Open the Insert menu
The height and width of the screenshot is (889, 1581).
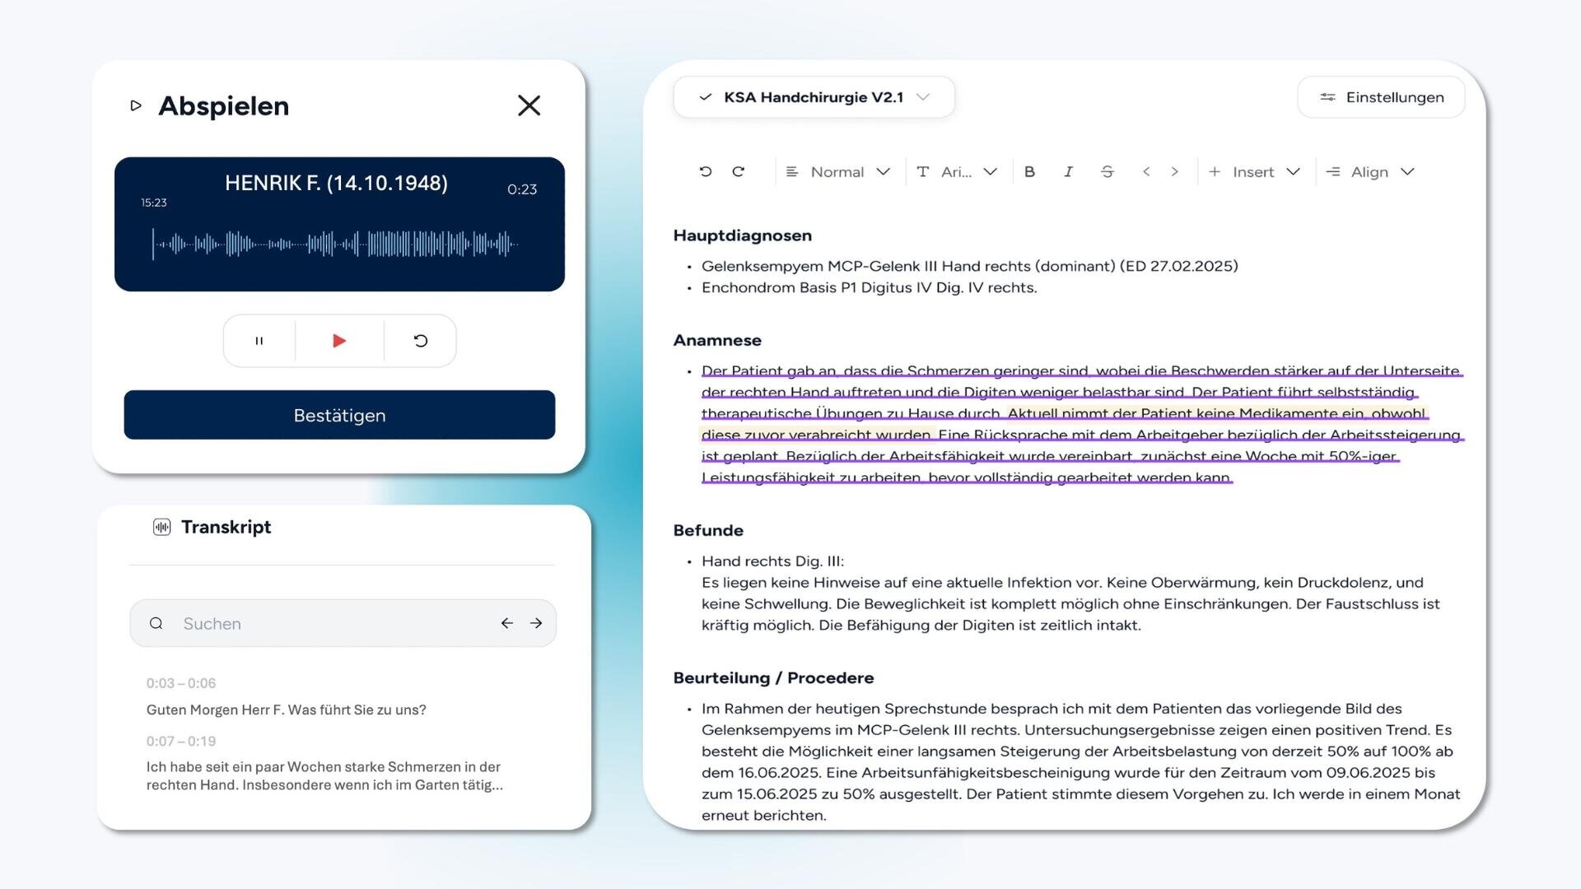pos(1253,171)
